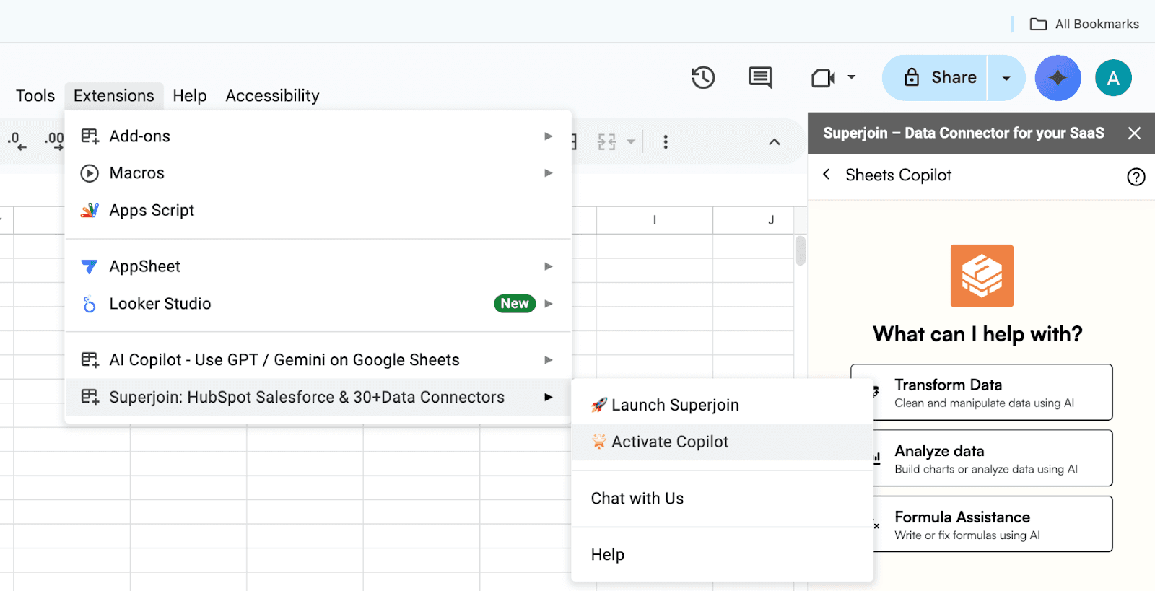Click 'What can I help with?' heading
The image size is (1155, 591).
(977, 334)
